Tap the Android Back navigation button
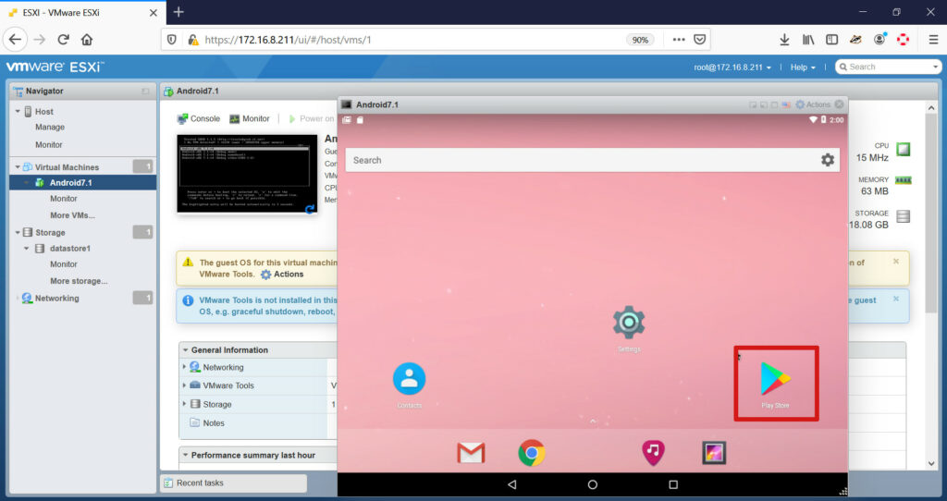 point(512,484)
